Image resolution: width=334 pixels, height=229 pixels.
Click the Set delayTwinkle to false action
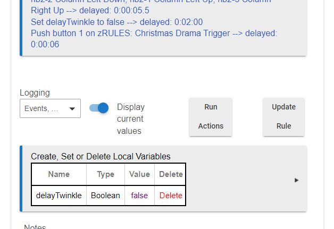pyautogui.click(x=109, y=22)
